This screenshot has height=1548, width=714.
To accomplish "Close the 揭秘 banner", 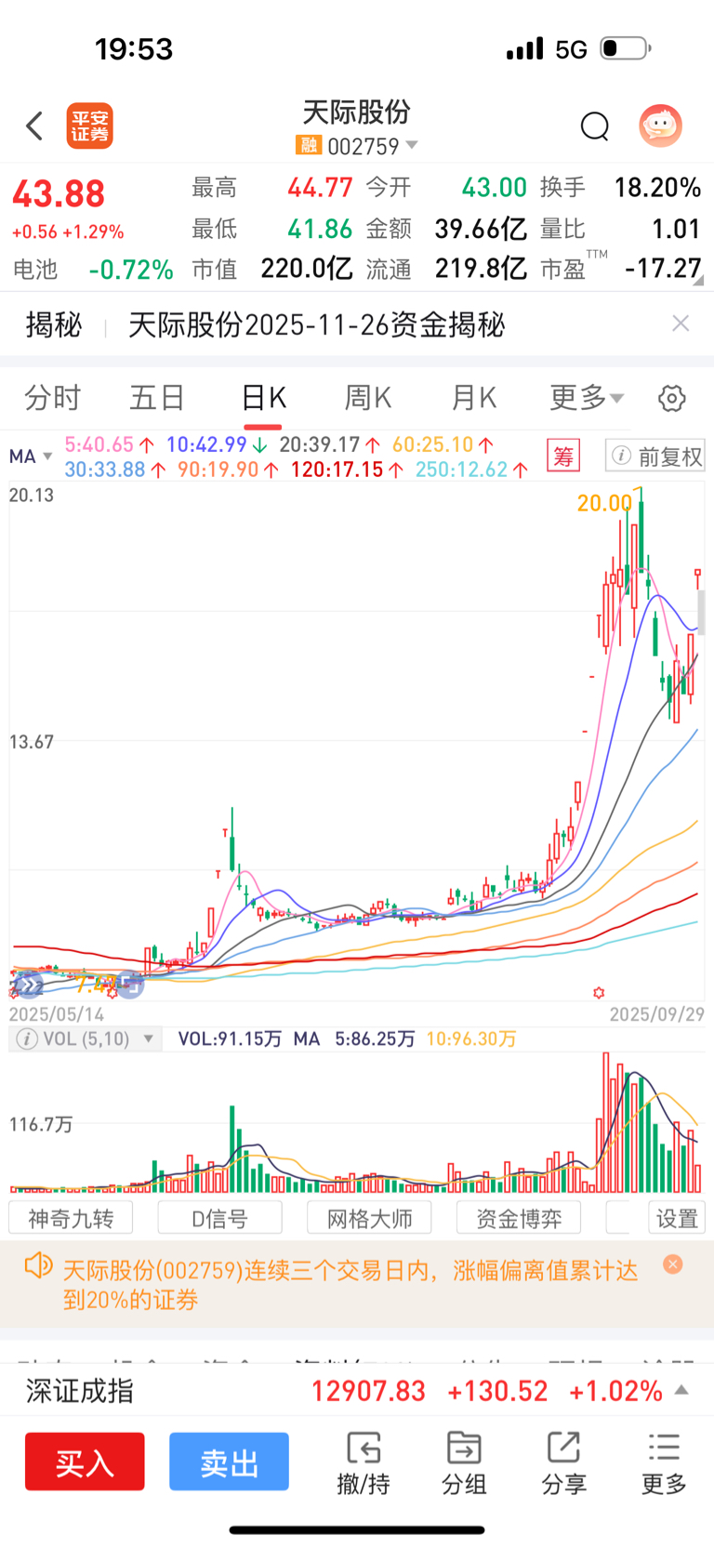I will coord(681,324).
